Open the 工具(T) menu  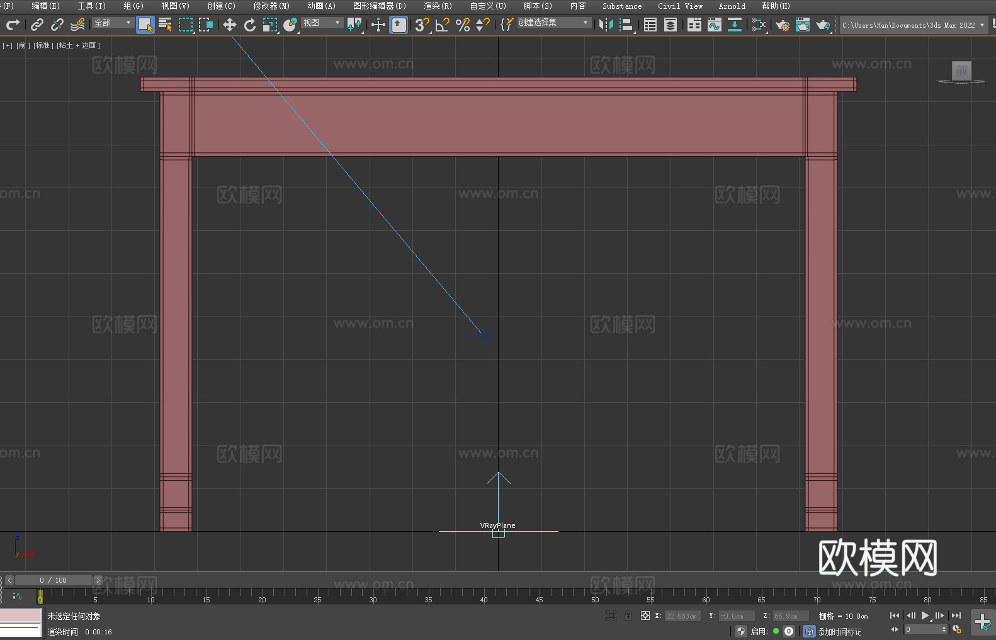[92, 6]
